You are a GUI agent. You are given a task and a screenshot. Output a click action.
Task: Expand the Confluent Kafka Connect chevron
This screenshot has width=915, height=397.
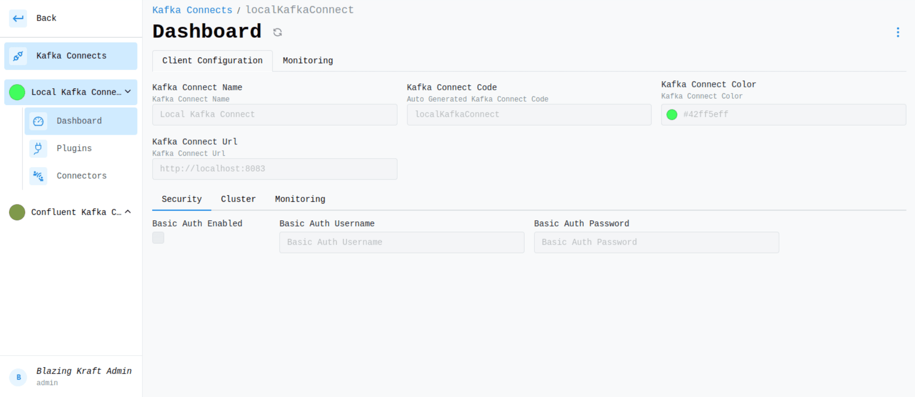click(x=128, y=212)
